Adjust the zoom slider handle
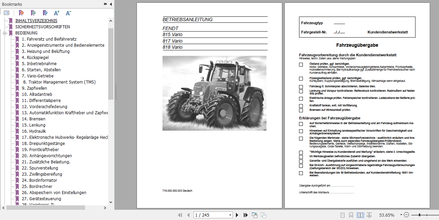This screenshot has width=439, height=220. click(419, 215)
